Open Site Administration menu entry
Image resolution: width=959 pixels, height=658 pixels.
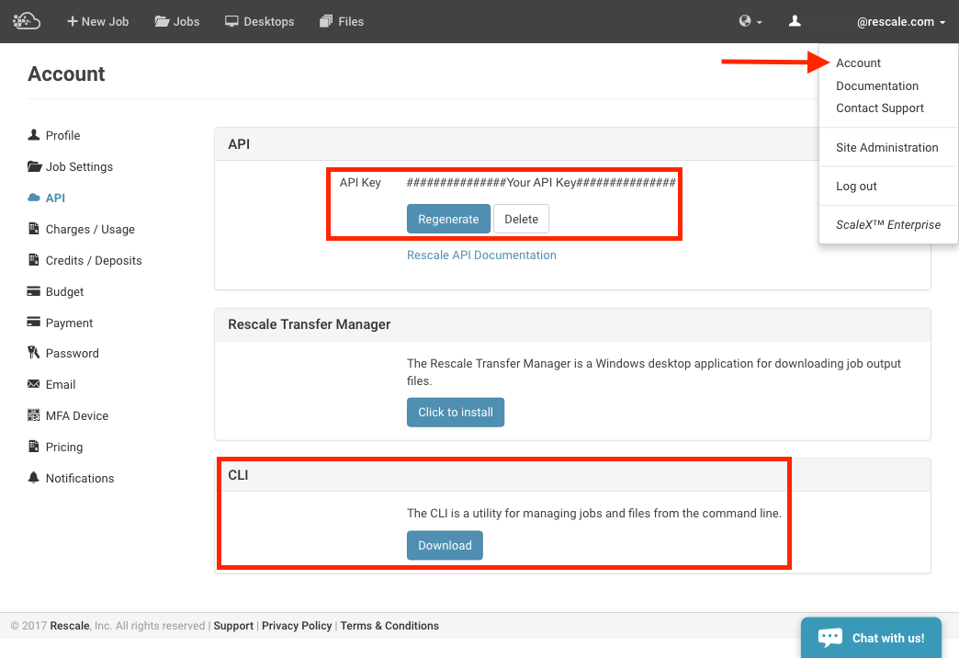pyautogui.click(x=886, y=148)
